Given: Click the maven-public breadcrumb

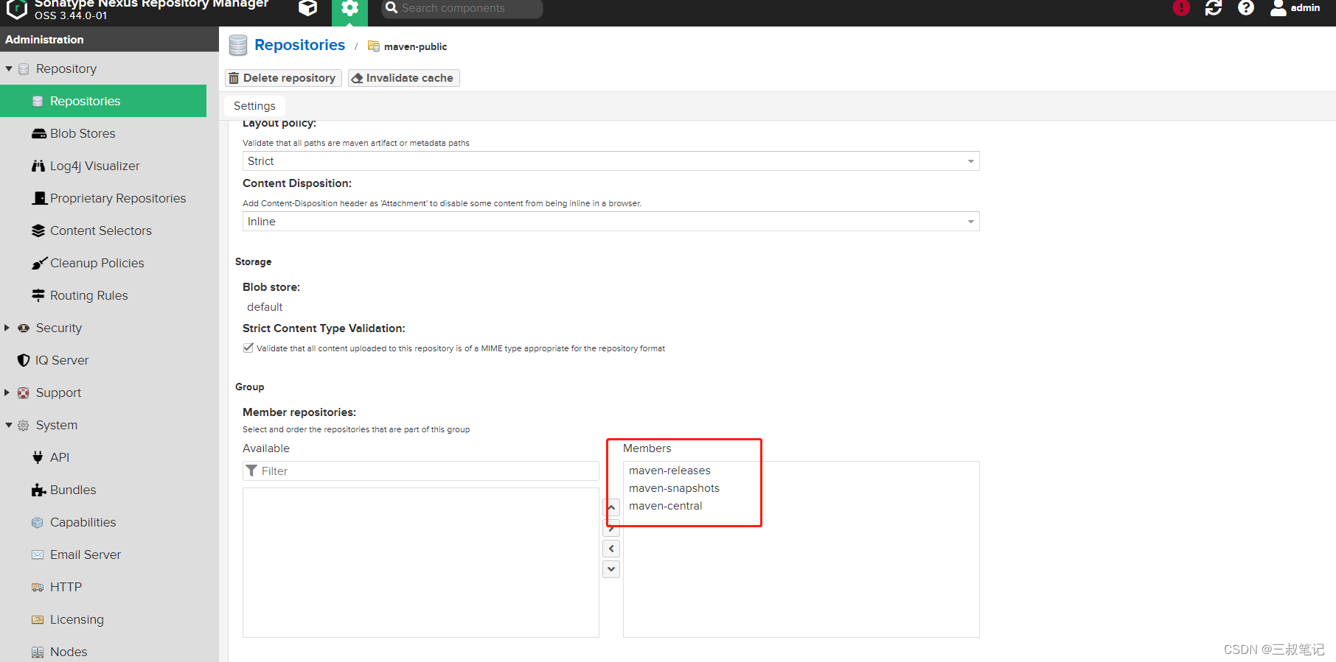Looking at the screenshot, I should tap(415, 46).
